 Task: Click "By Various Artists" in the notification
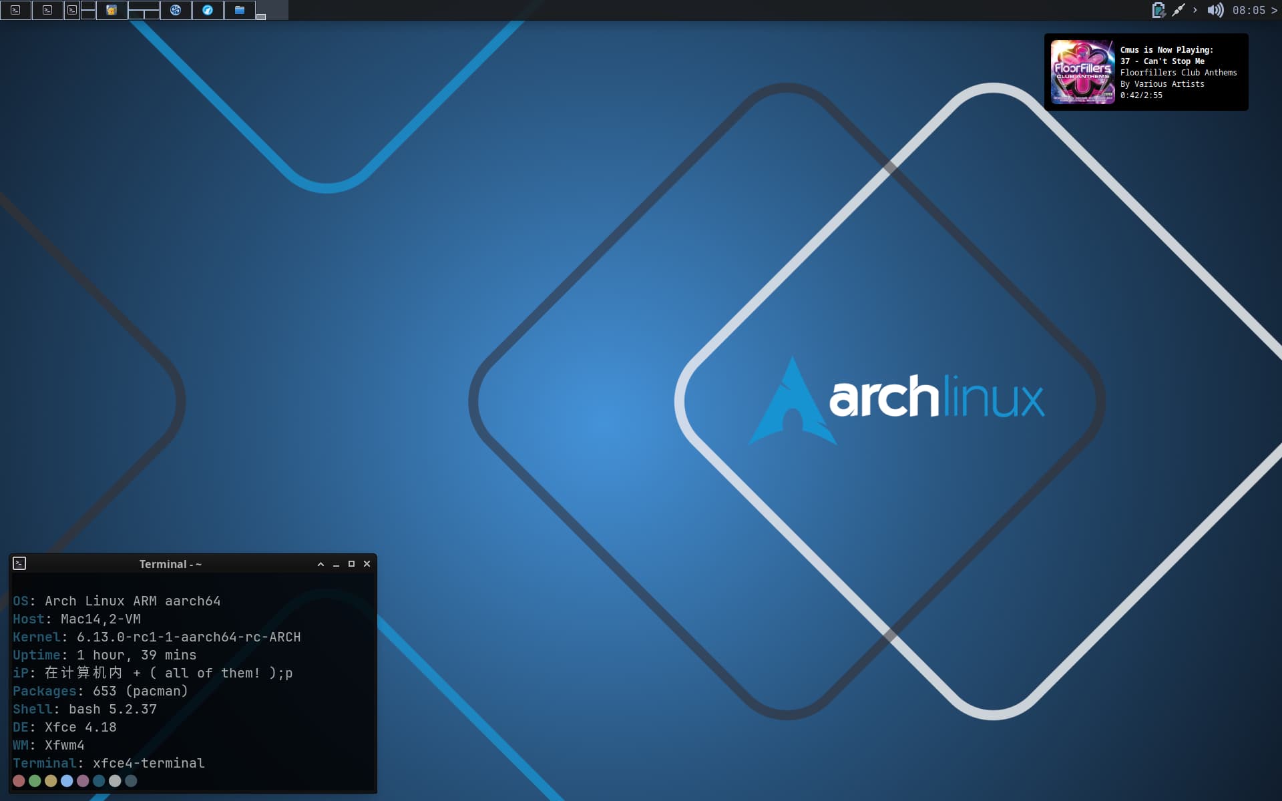point(1162,84)
